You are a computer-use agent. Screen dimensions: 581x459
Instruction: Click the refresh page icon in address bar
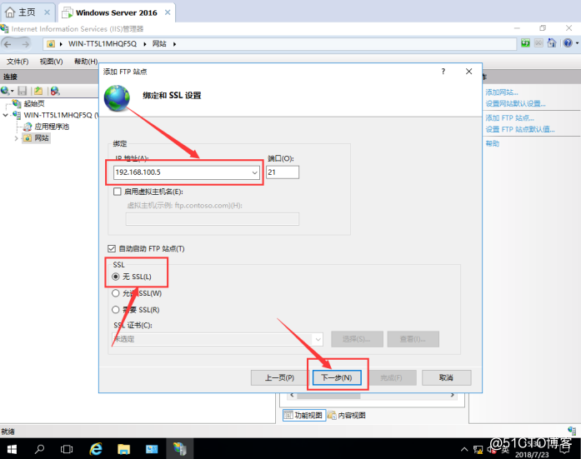point(525,43)
